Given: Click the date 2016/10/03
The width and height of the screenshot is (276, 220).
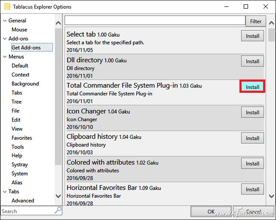Looking at the screenshot, I should click(79, 152).
